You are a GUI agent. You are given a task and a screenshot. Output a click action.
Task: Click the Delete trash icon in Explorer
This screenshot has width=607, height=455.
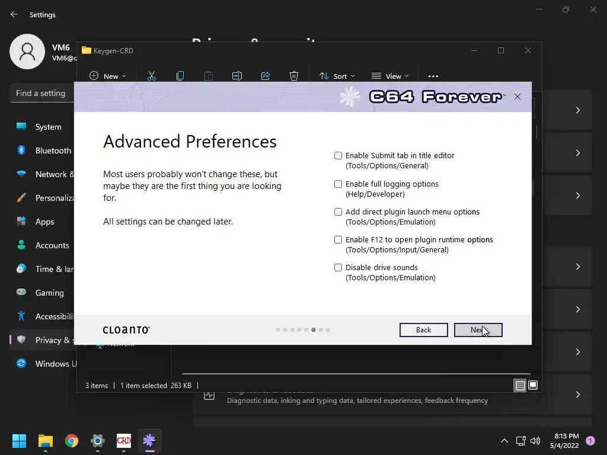[294, 76]
